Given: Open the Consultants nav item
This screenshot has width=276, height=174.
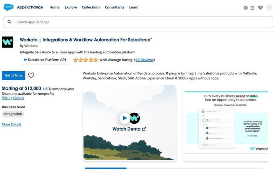Looking at the screenshot, I should click(x=115, y=7).
